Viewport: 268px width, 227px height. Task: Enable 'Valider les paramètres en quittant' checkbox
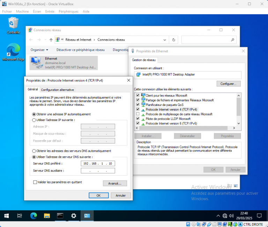pyautogui.click(x=35, y=182)
